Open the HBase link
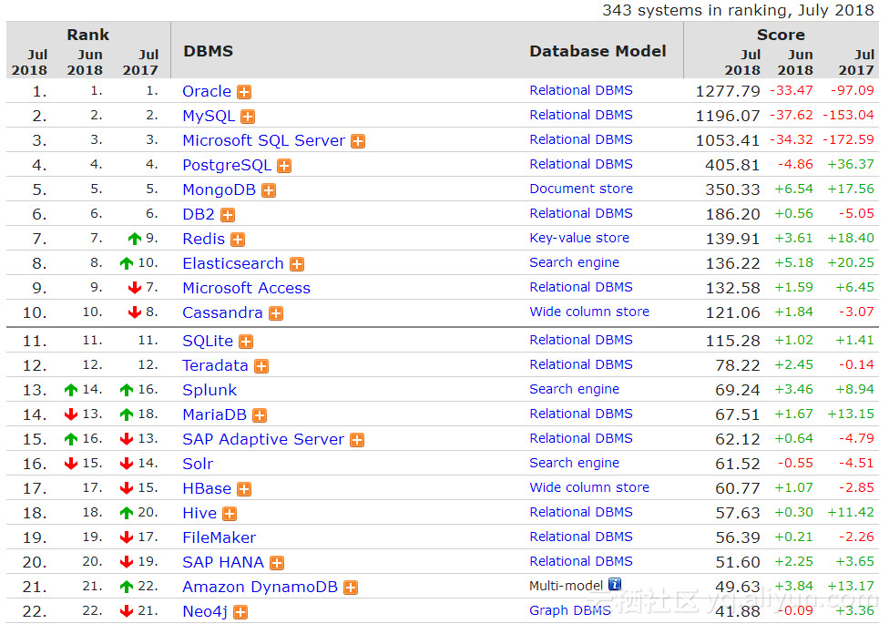The height and width of the screenshot is (624, 889). click(207, 489)
